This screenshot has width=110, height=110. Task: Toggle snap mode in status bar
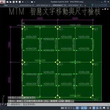pyautogui.click(x=69, y=108)
